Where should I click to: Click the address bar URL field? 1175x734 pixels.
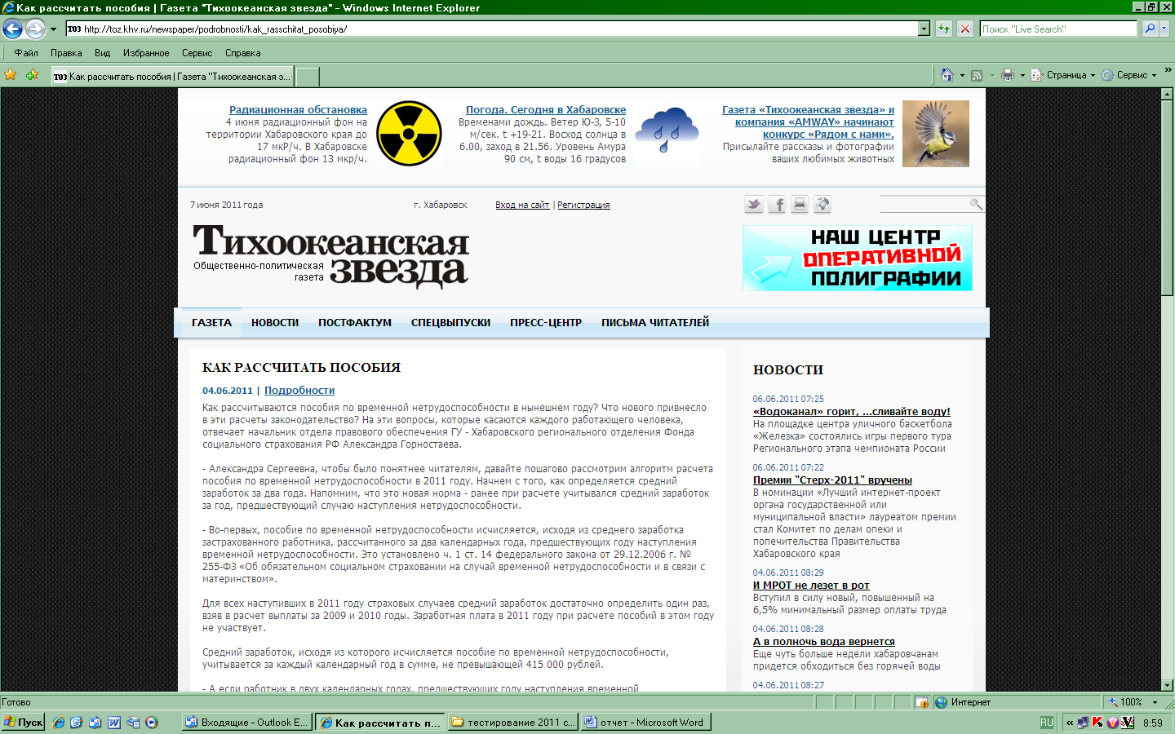(x=492, y=29)
